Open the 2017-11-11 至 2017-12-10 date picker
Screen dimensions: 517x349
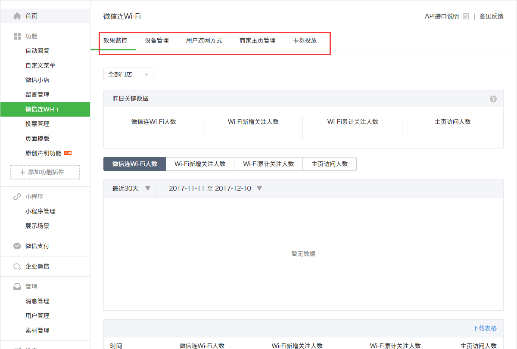[215, 188]
